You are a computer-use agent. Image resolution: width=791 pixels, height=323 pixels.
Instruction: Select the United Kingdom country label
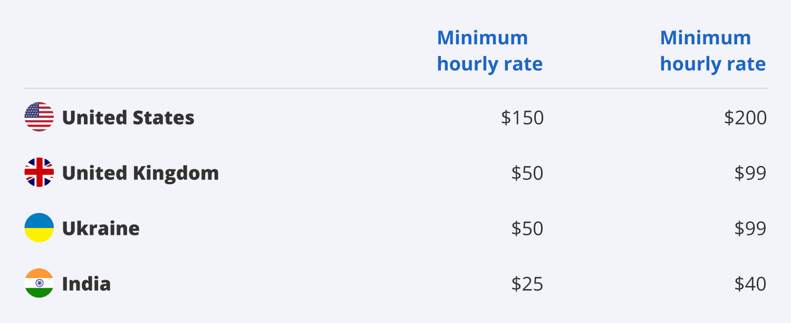point(140,173)
